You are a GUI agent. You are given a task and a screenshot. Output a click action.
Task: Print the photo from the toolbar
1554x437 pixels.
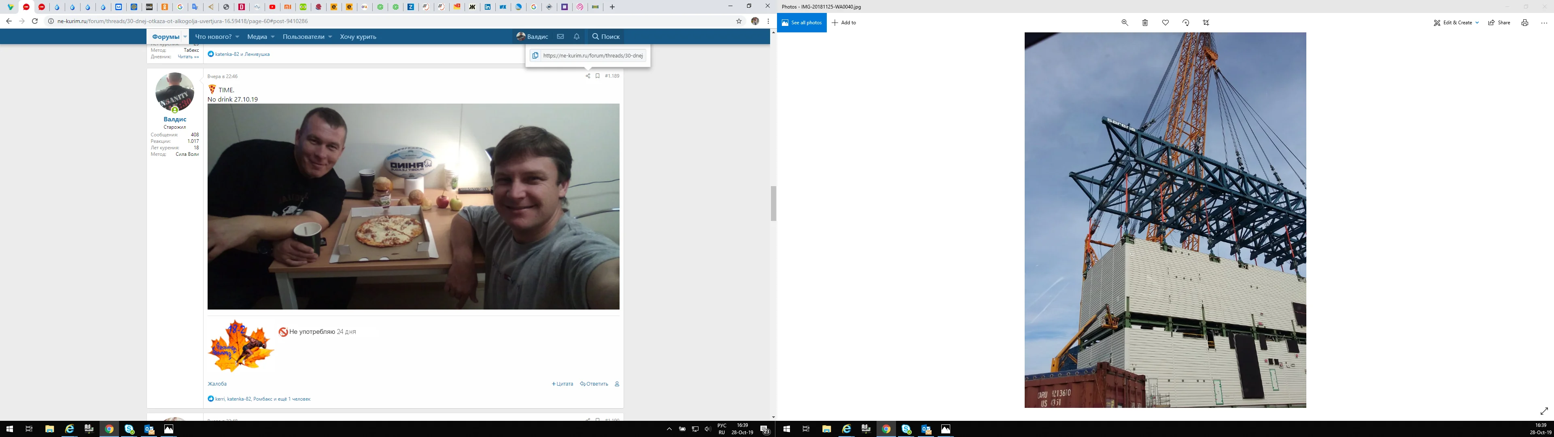(x=1525, y=22)
